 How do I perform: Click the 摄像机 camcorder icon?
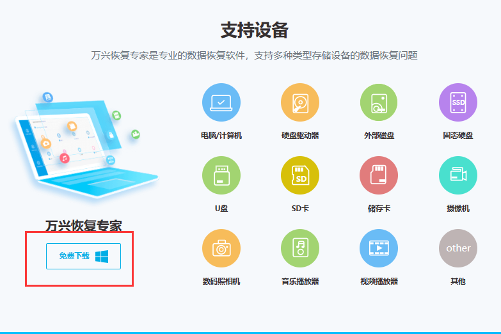point(458,175)
